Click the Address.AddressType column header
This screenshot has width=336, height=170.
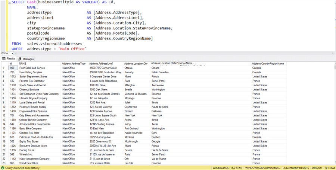(74, 64)
